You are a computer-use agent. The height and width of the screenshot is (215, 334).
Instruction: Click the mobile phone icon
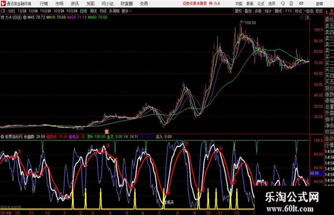click(291, 4)
